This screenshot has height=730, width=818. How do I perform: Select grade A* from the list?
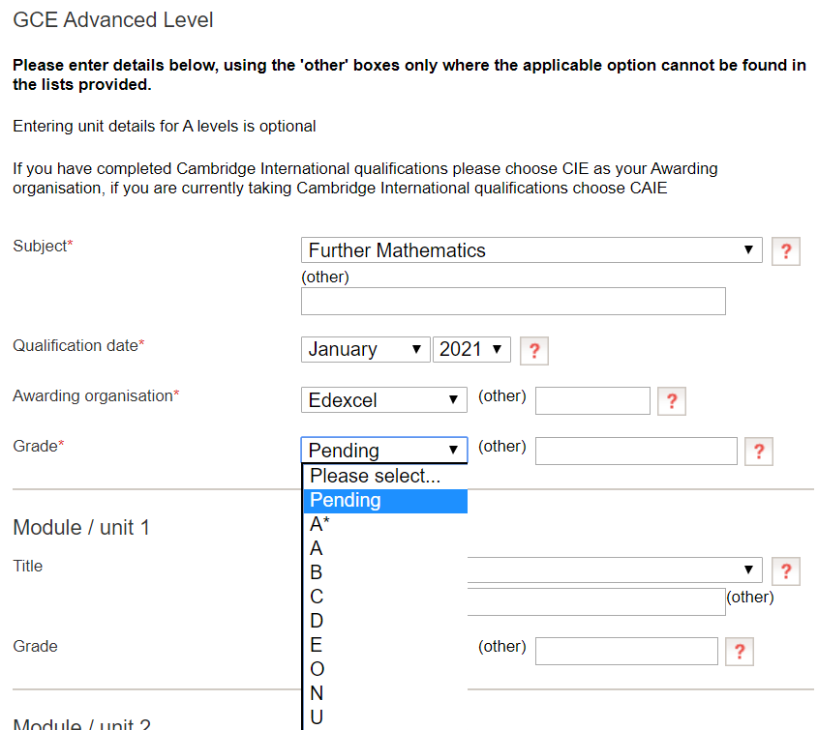pyautogui.click(x=320, y=524)
